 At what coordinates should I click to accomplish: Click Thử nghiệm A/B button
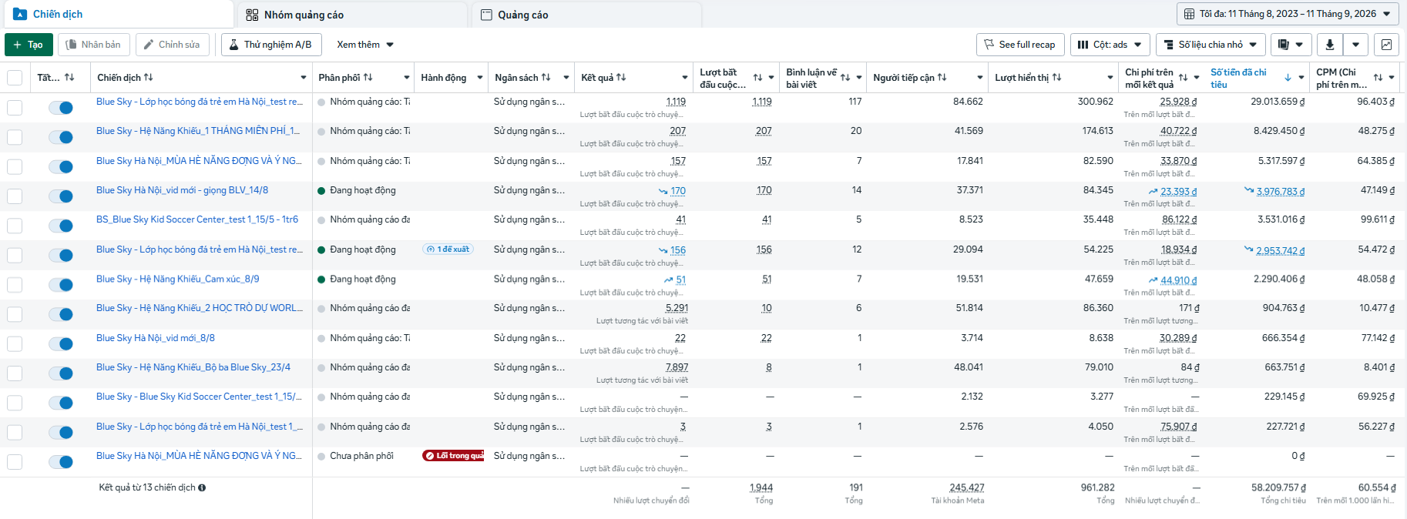[271, 45]
